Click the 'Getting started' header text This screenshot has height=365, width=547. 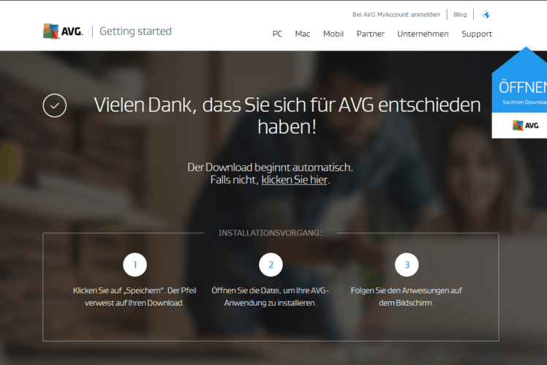135,31
